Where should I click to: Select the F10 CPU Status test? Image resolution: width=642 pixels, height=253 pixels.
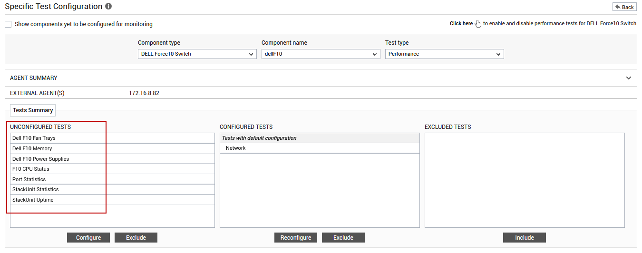113,169
